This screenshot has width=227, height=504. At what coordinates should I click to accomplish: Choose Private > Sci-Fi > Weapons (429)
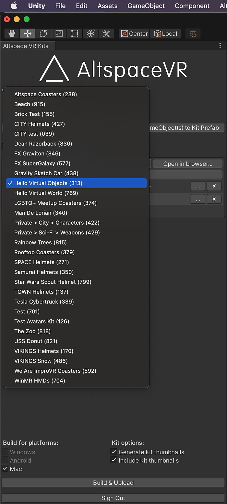(x=76, y=232)
